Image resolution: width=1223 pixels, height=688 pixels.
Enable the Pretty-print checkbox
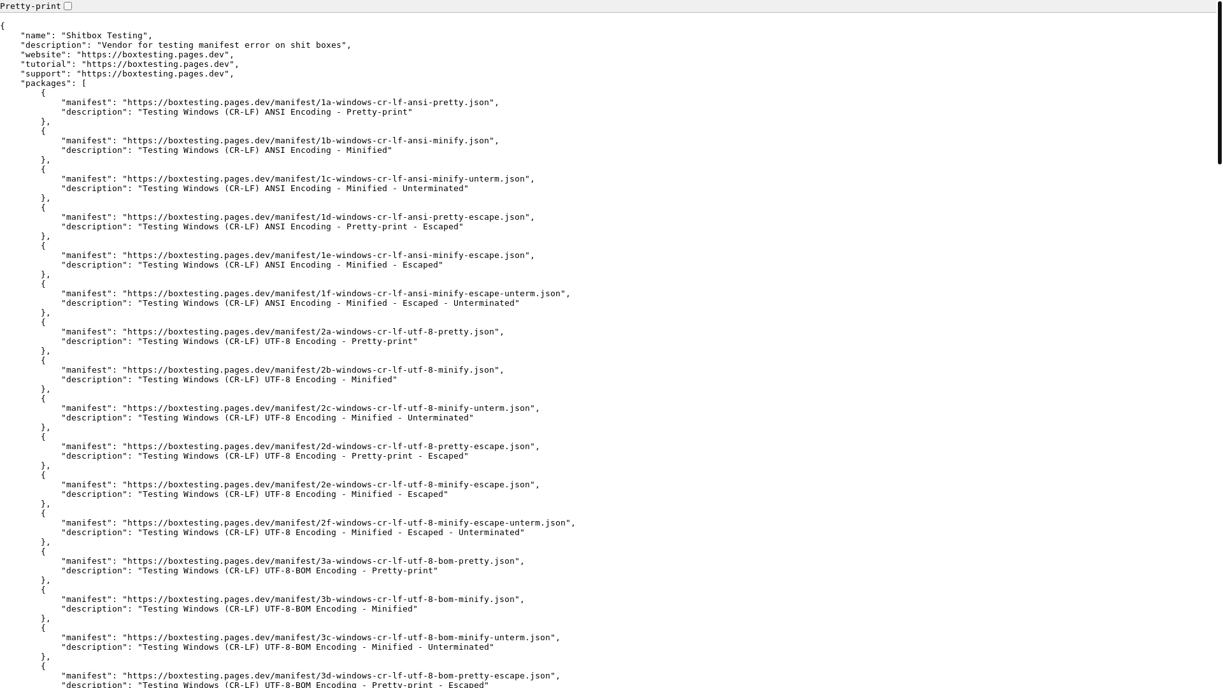coord(68,6)
